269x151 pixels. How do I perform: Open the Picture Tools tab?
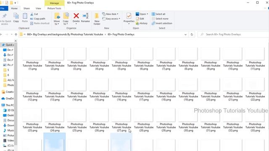[54, 8]
